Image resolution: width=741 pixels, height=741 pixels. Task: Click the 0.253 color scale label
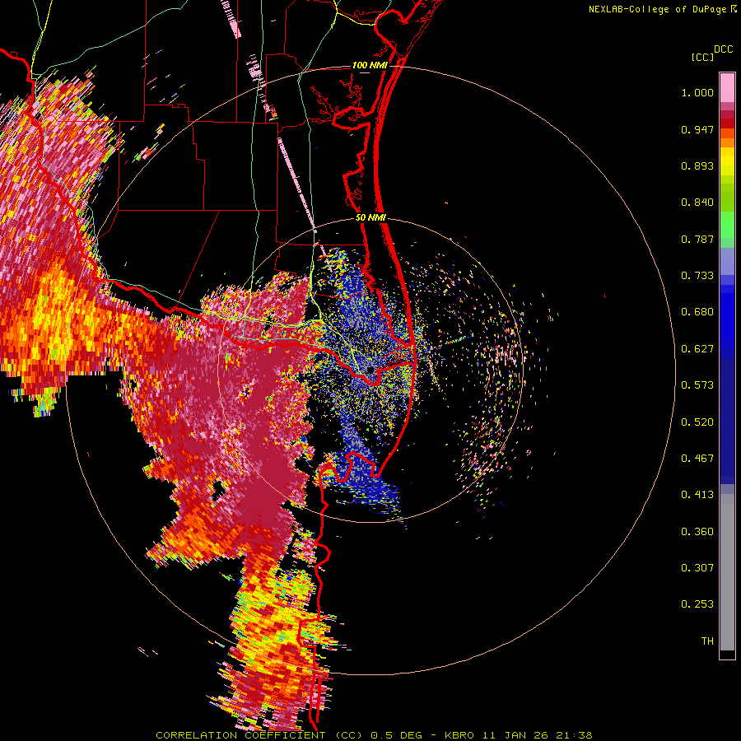(x=697, y=604)
